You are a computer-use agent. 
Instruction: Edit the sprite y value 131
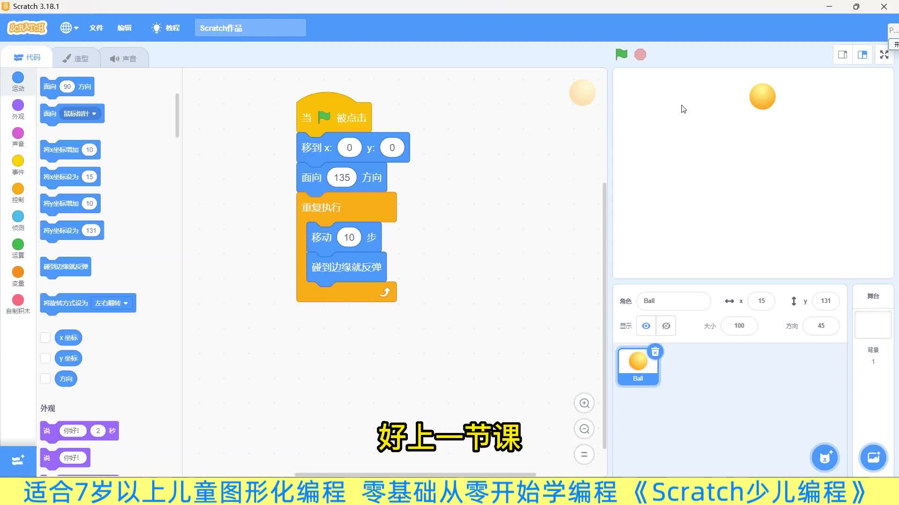pos(825,301)
